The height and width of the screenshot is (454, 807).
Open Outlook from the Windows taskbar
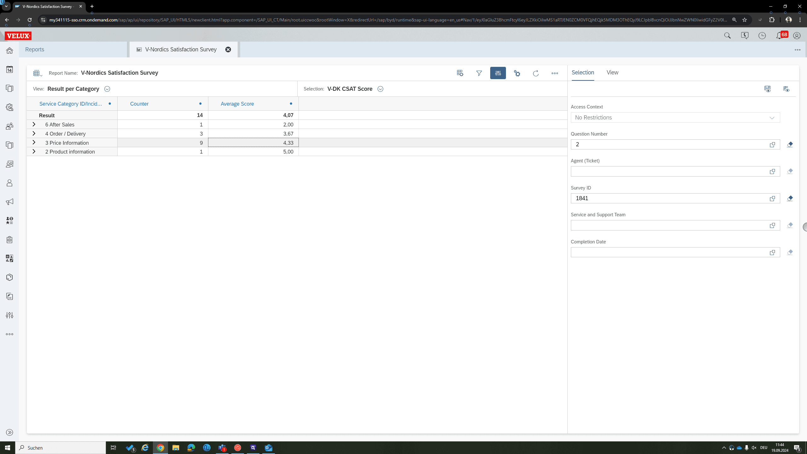click(x=269, y=448)
